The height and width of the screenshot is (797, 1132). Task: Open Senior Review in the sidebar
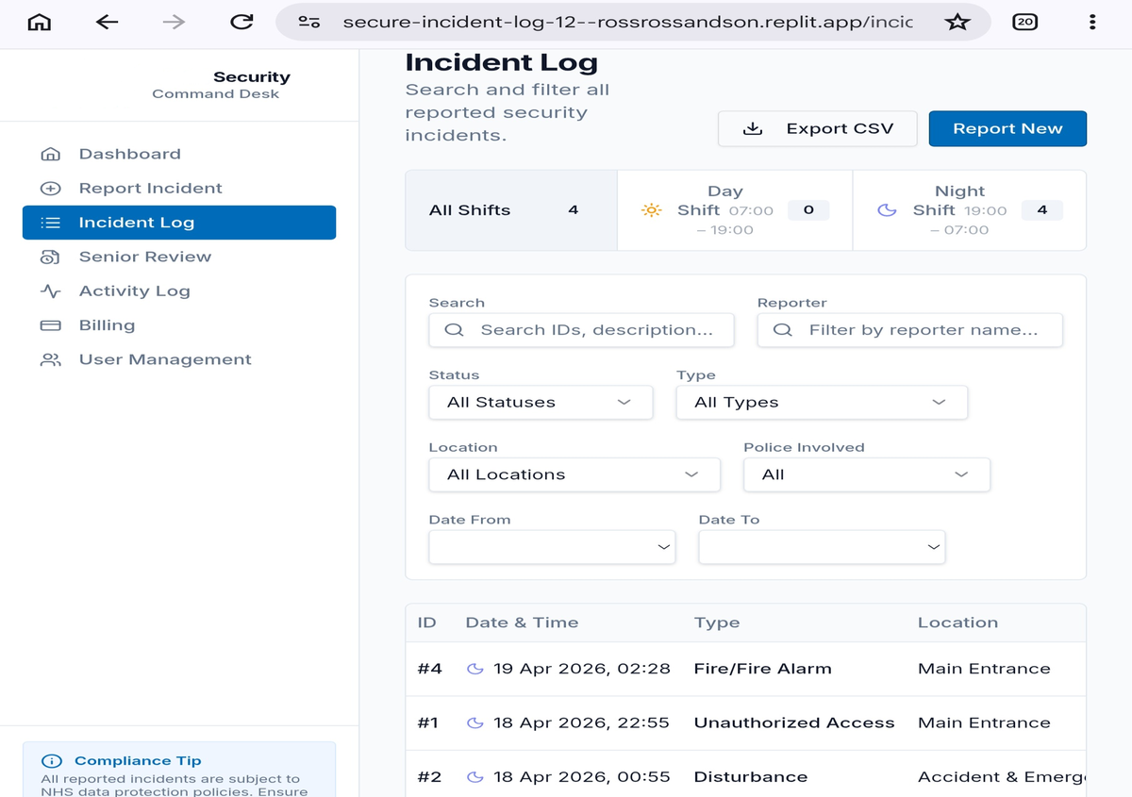pos(179,257)
